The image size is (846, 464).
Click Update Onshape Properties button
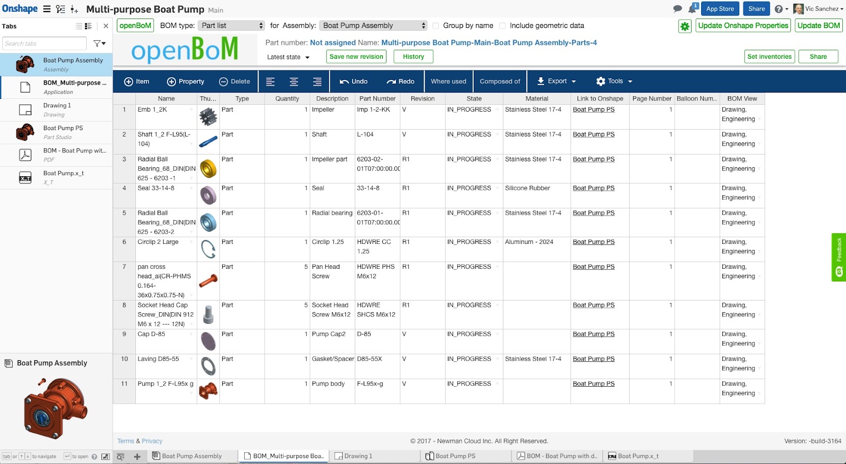point(743,25)
